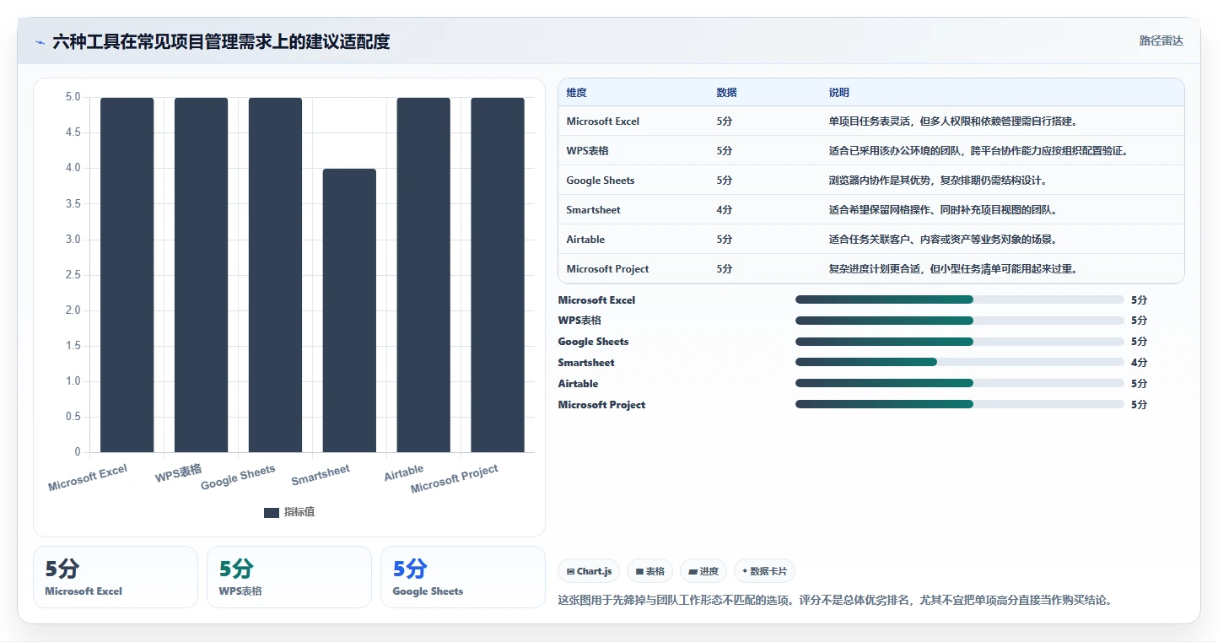Click the 说明 column header
The image size is (1218, 642).
pos(839,93)
